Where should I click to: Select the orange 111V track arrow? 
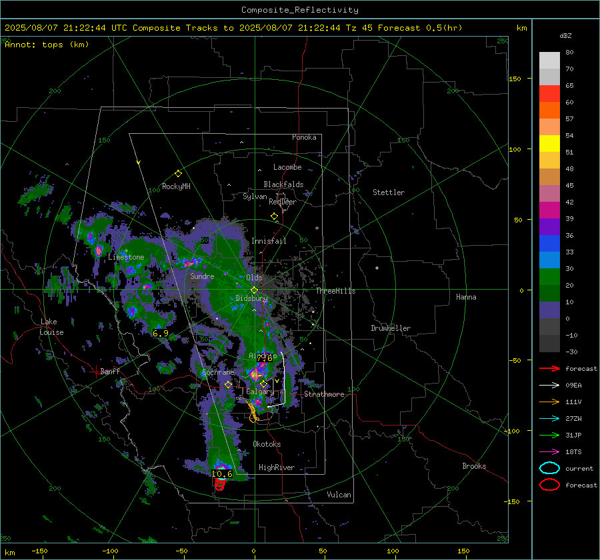coord(549,402)
